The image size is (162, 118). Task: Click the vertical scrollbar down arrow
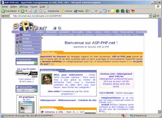[x=159, y=112]
